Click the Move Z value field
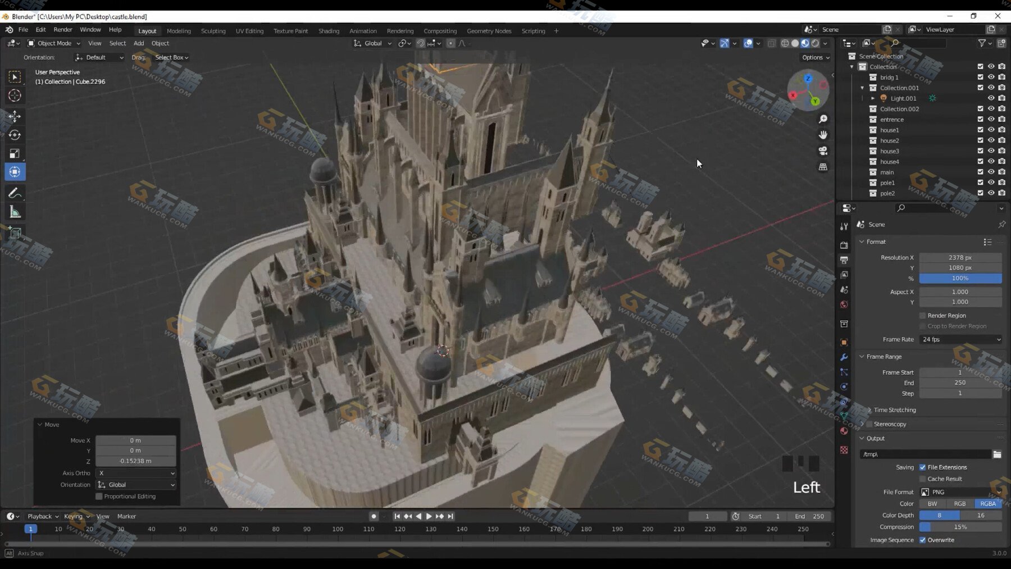 pos(136,461)
